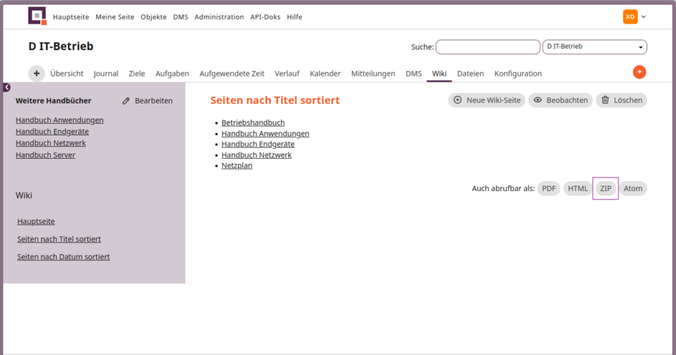Switch to the Kalender tab
Image resolution: width=676 pixels, height=355 pixels.
point(325,74)
